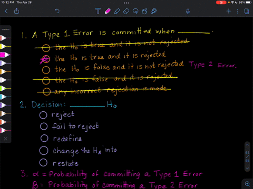Jump to previous page with up chevron

coord(247,145)
